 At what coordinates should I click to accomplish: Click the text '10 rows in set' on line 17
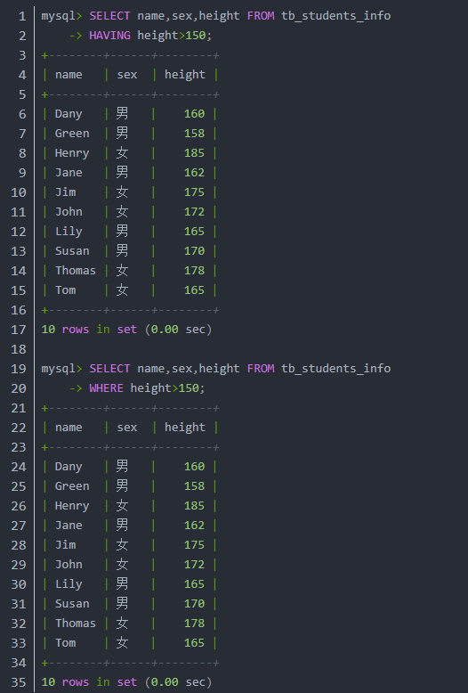89,330
